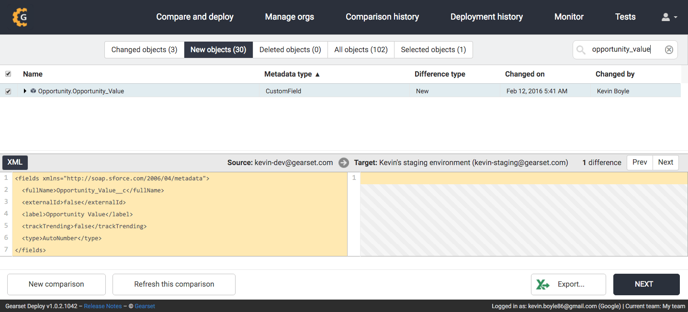
Task: Click the Excel export icon
Action: pyautogui.click(x=543, y=284)
